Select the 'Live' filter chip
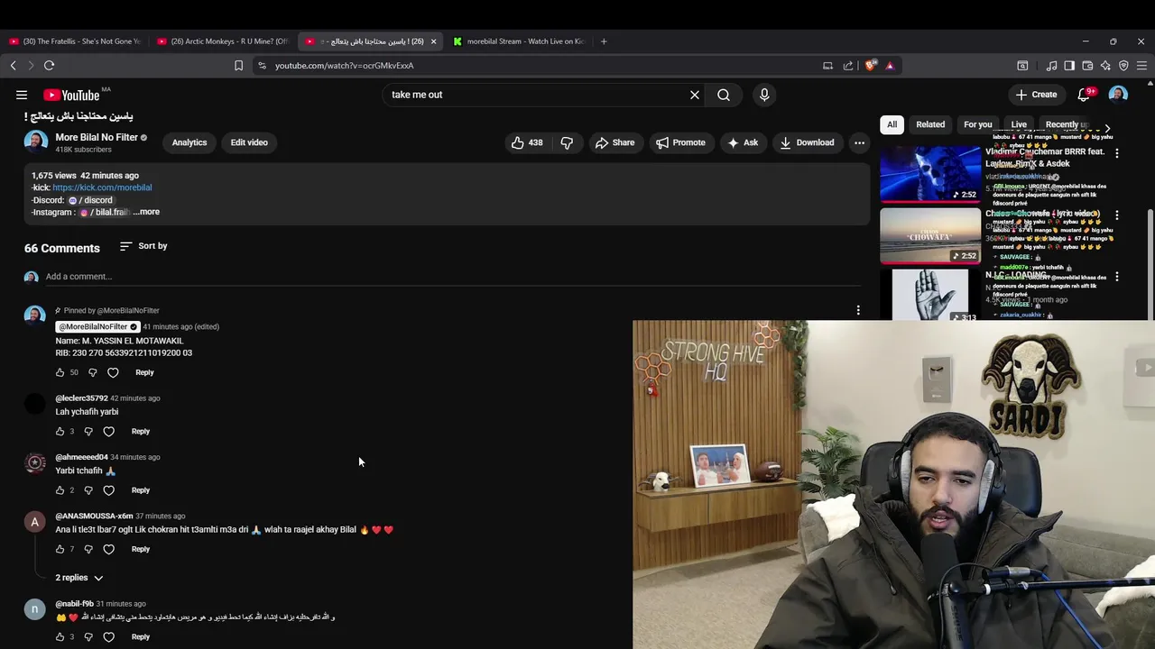Viewport: 1155px width, 649px height. pyautogui.click(x=1019, y=124)
